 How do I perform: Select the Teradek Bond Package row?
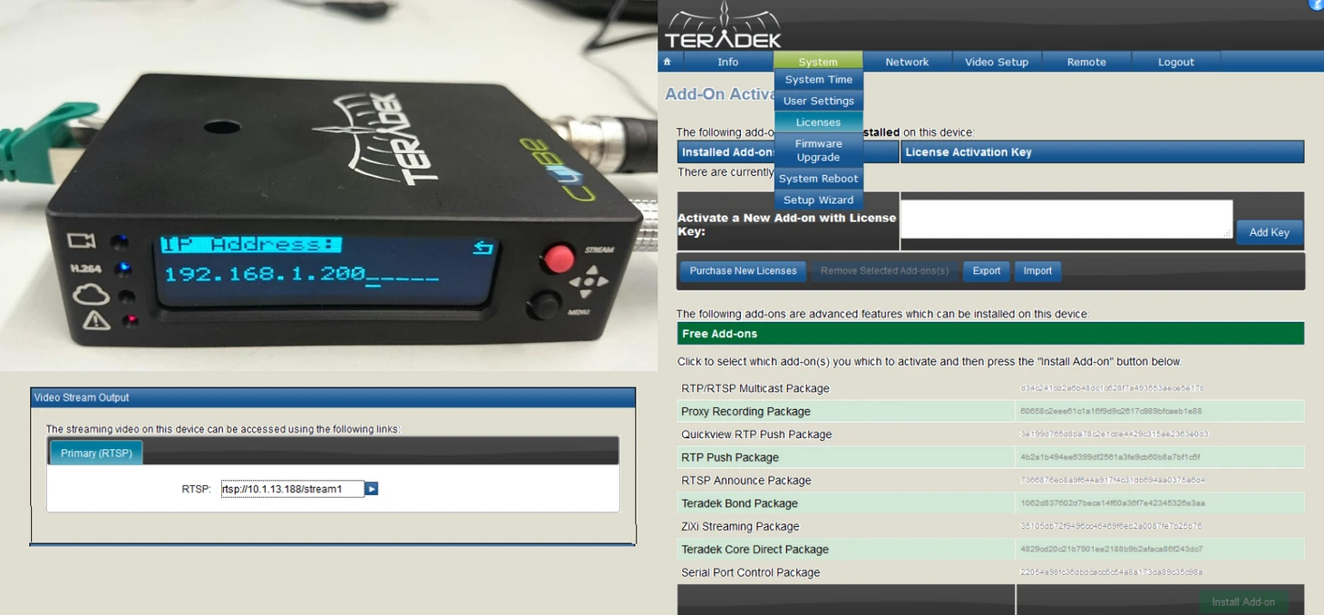739,503
